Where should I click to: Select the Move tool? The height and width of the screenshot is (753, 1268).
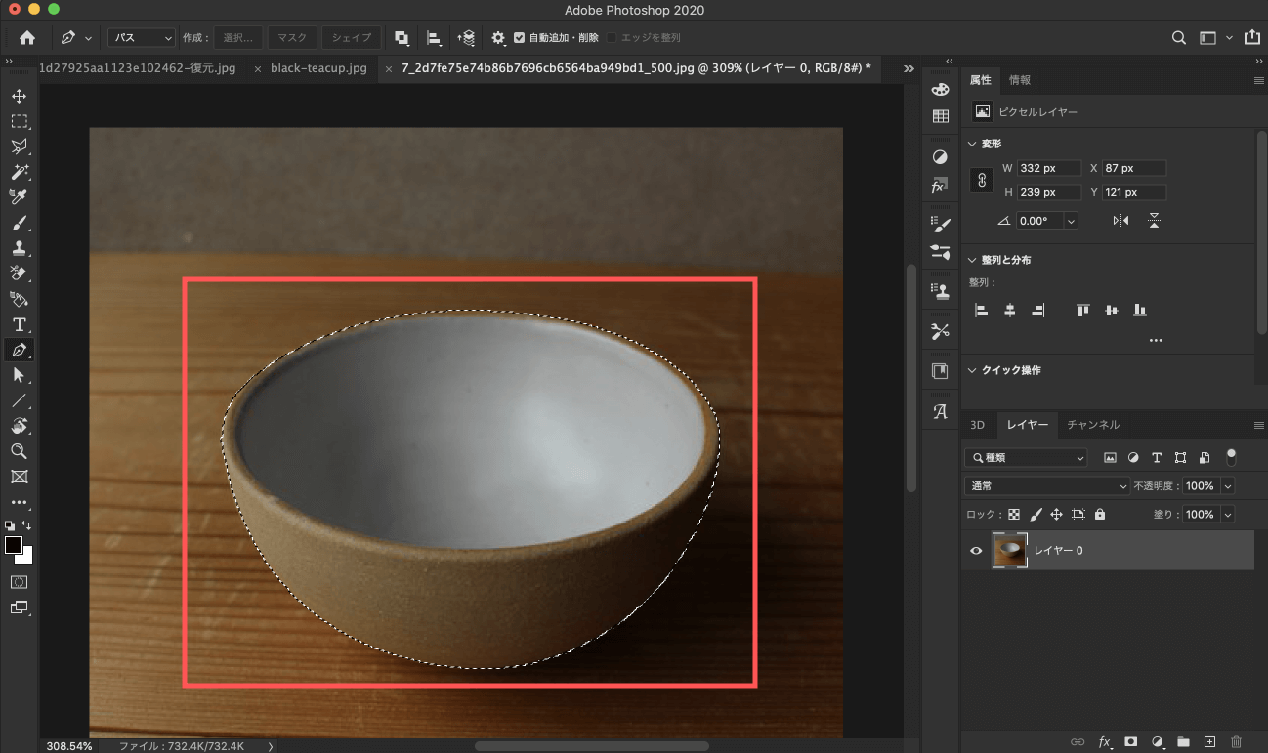19,97
